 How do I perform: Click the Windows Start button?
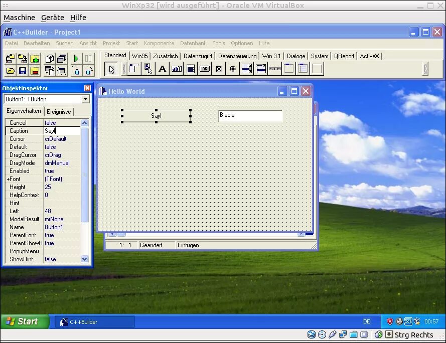pyautogui.click(x=25, y=321)
